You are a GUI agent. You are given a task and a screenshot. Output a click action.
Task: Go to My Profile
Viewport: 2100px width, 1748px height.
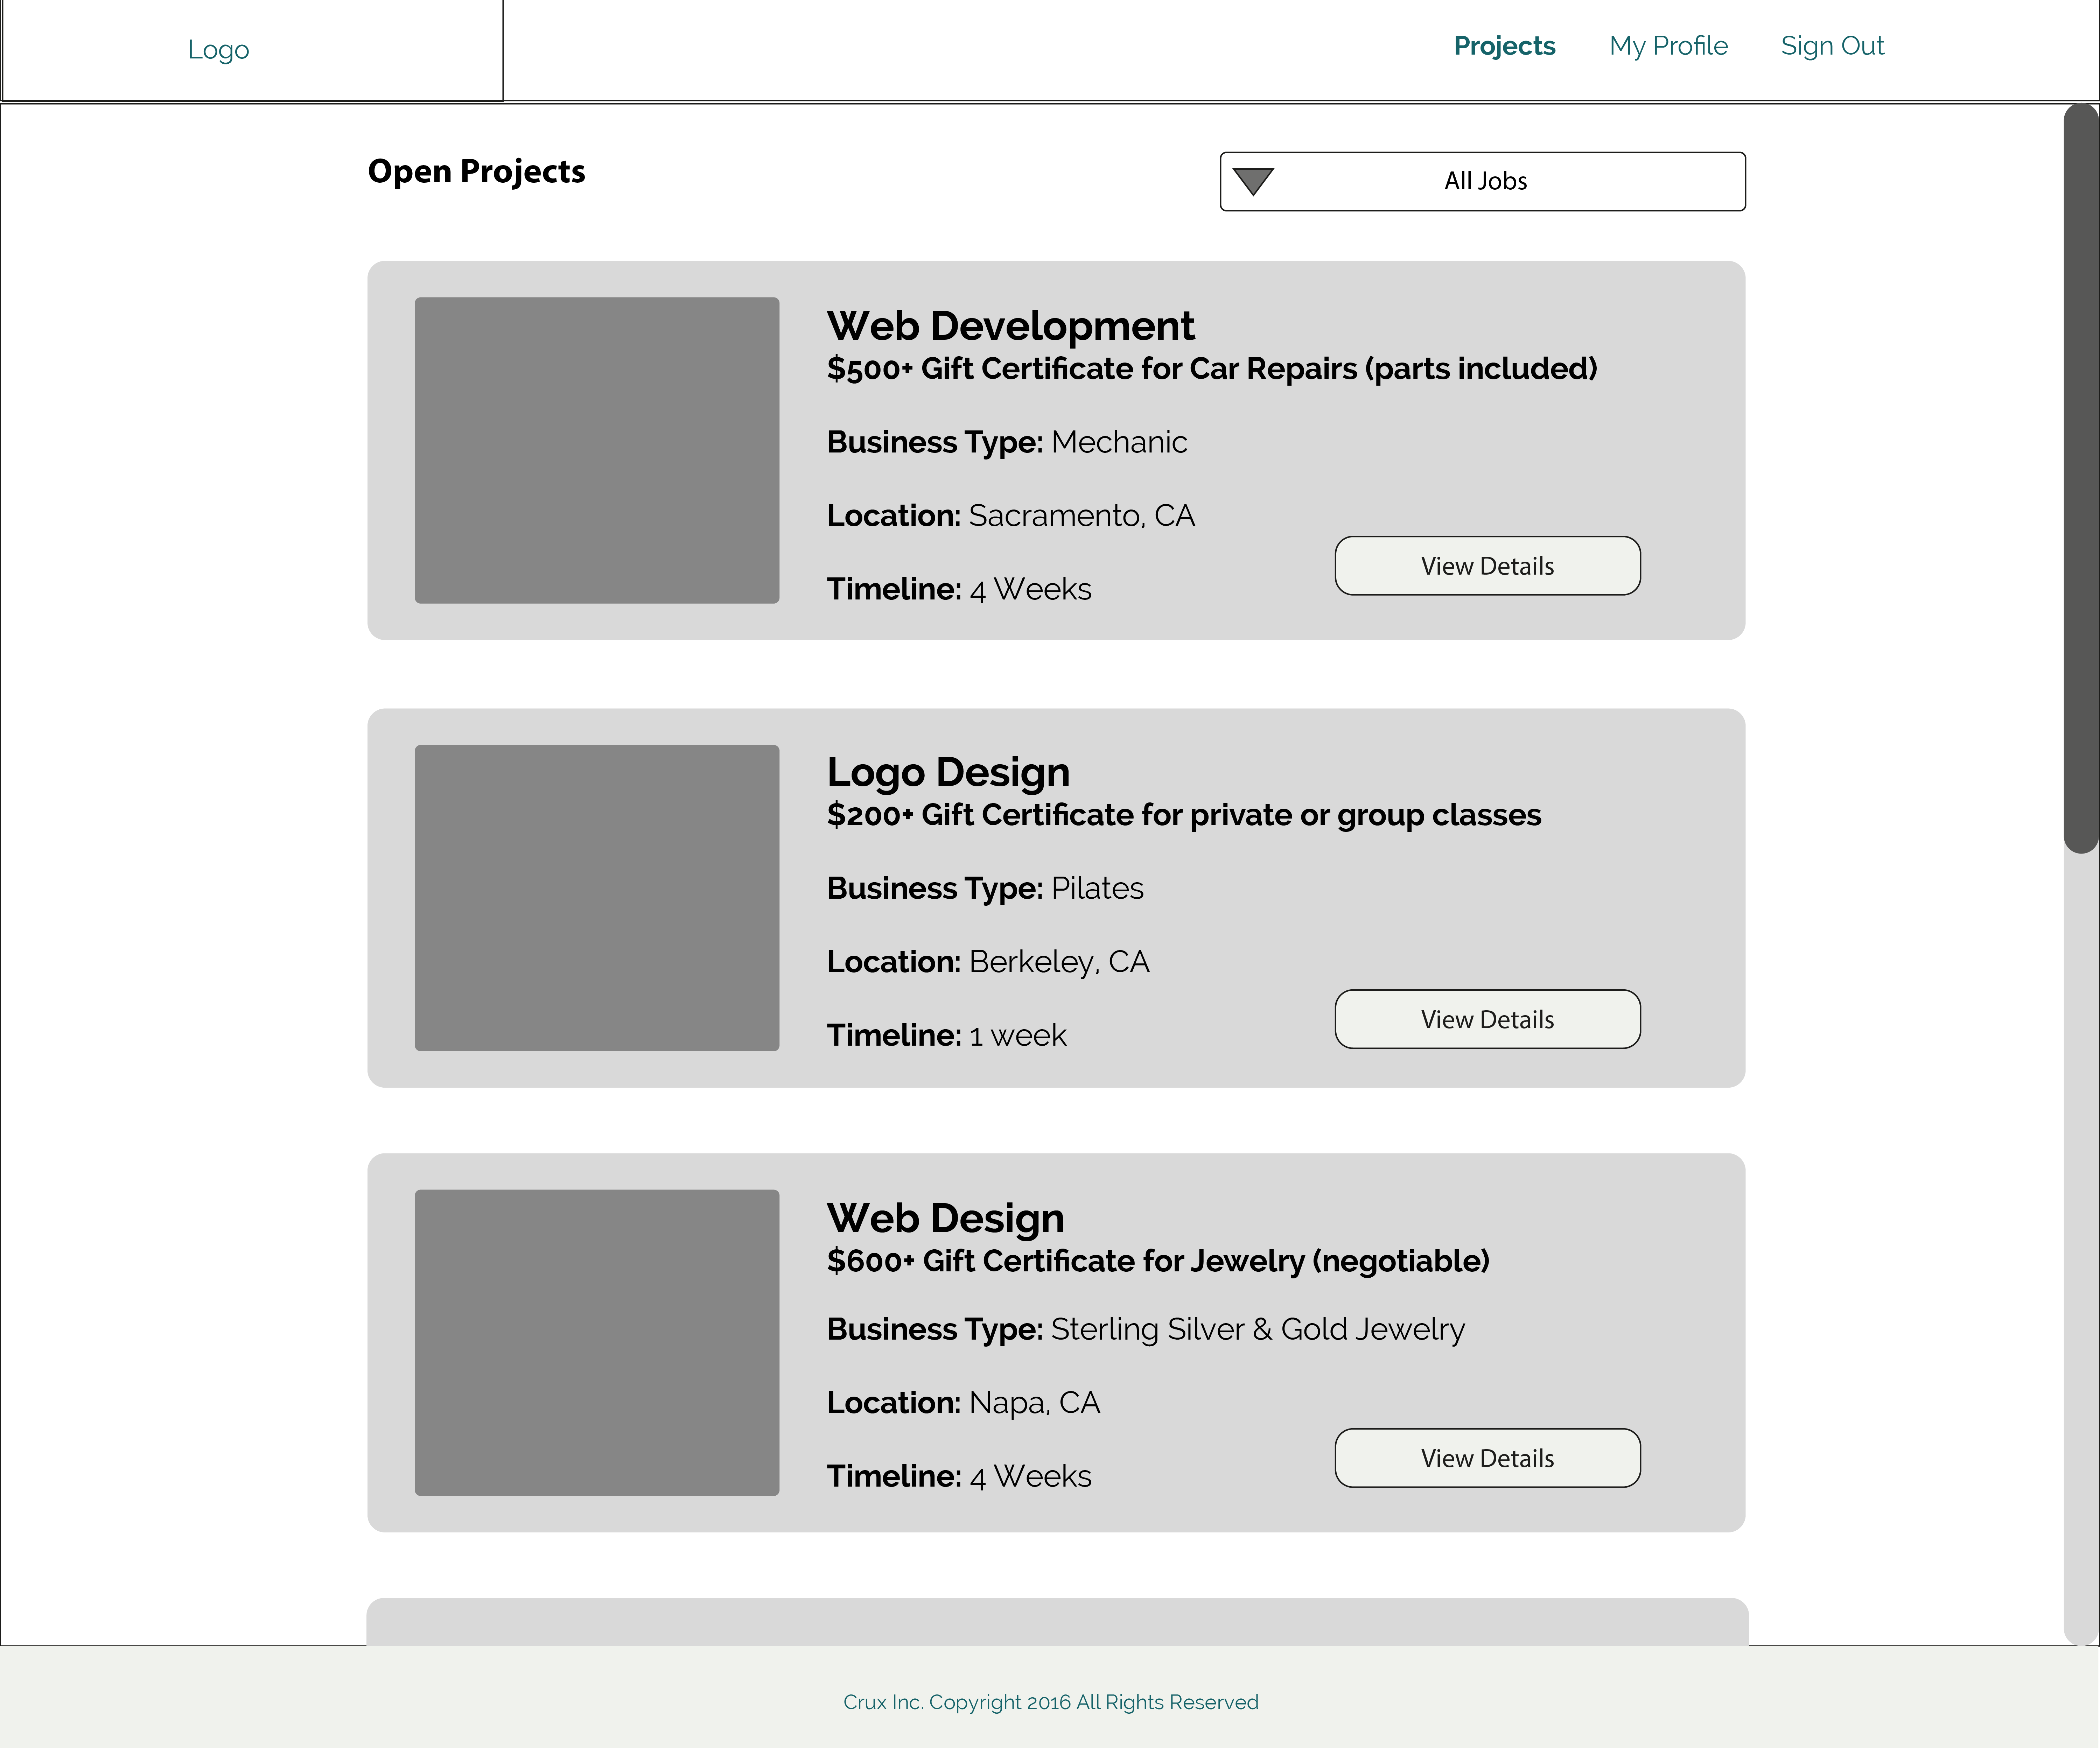coord(1668,46)
